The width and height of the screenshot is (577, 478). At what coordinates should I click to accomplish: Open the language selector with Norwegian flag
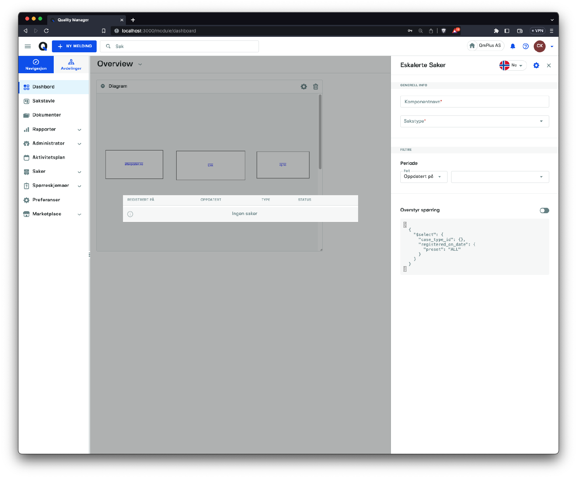tap(512, 65)
